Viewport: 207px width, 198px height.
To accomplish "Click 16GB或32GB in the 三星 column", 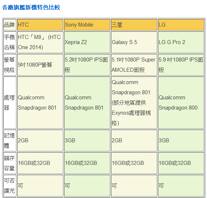I will (x=134, y=163).
